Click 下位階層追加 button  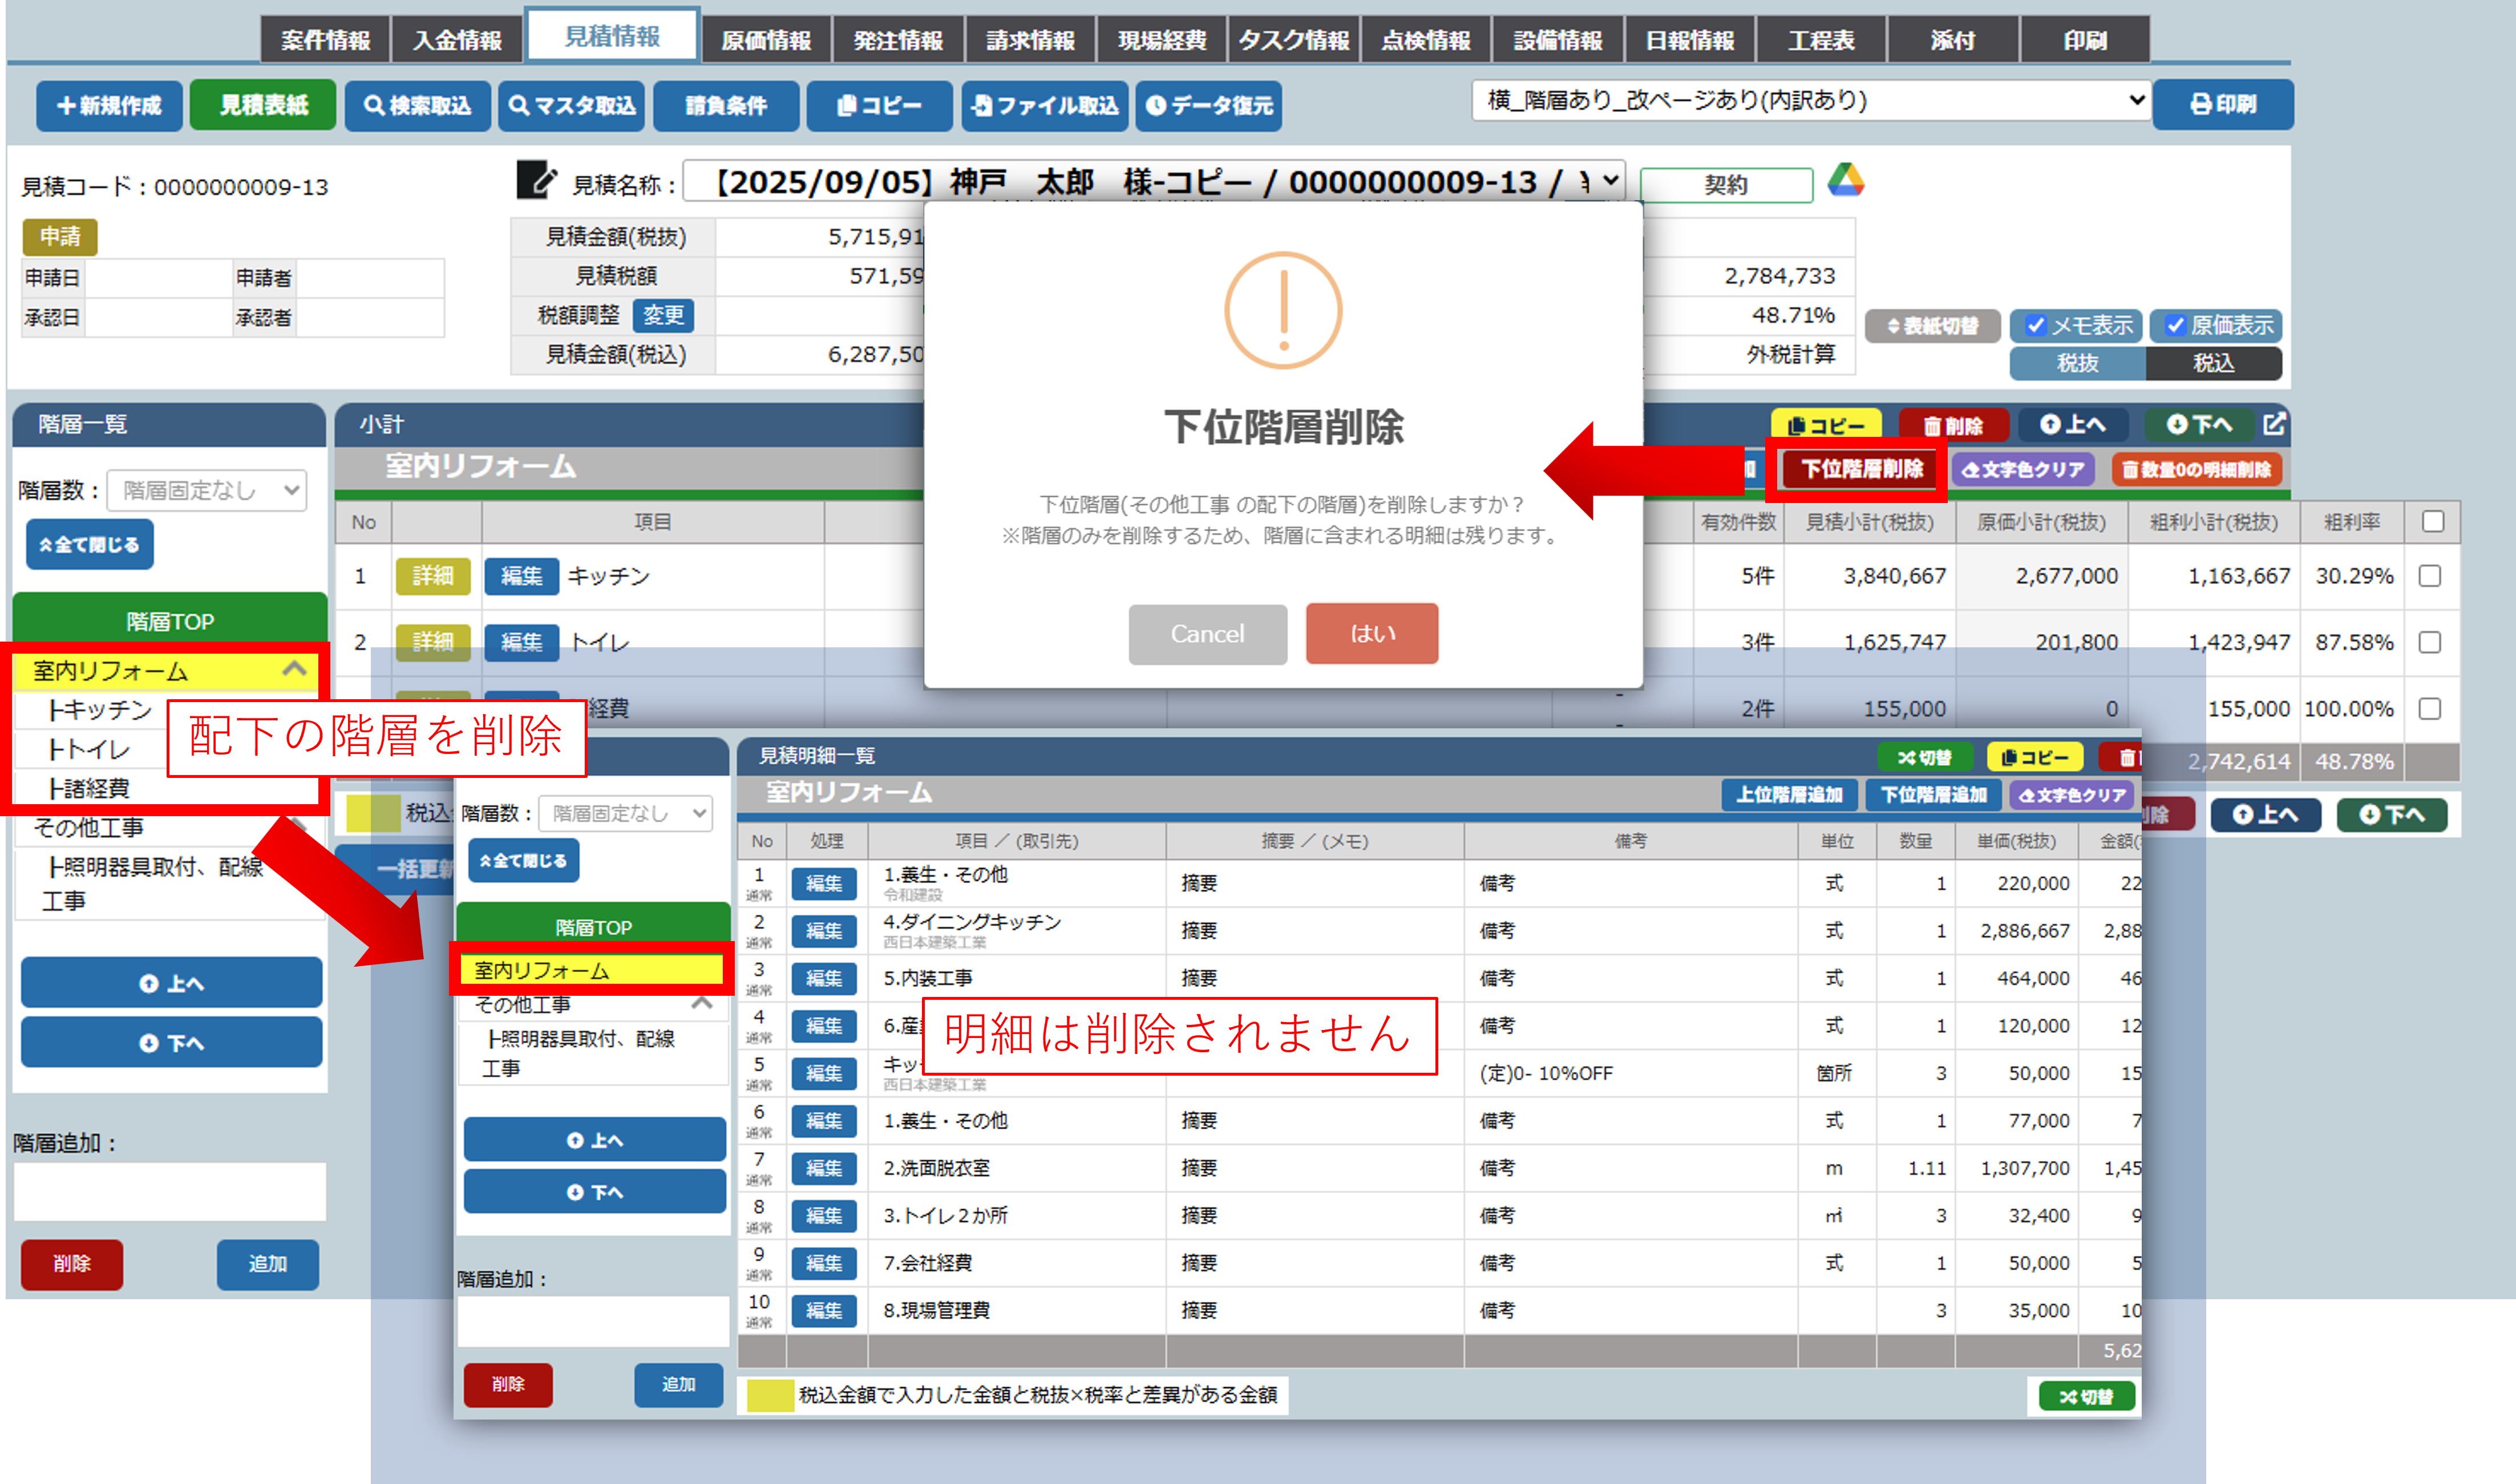(x=1933, y=795)
